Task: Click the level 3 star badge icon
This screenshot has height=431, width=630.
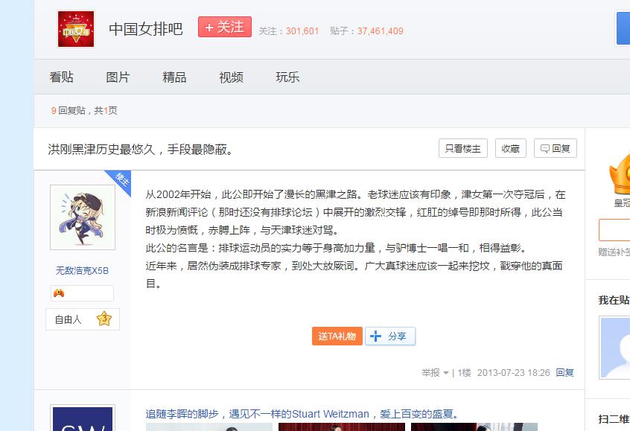Action: 104,319
